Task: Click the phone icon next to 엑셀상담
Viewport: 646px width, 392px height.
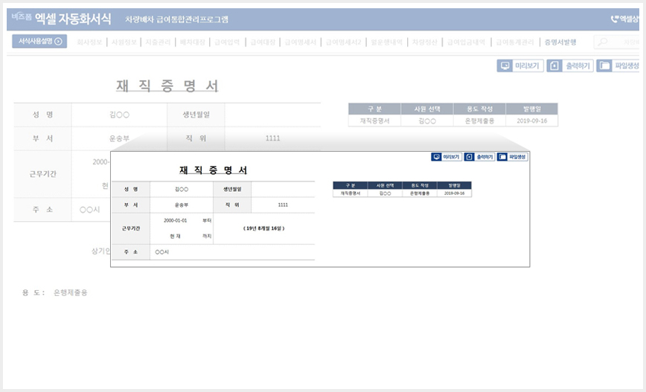Action: (615, 19)
